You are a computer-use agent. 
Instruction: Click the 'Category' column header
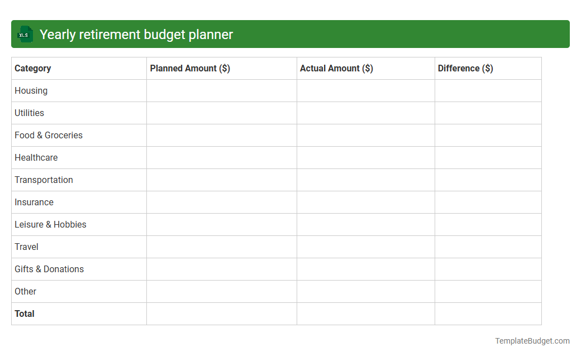(33, 68)
